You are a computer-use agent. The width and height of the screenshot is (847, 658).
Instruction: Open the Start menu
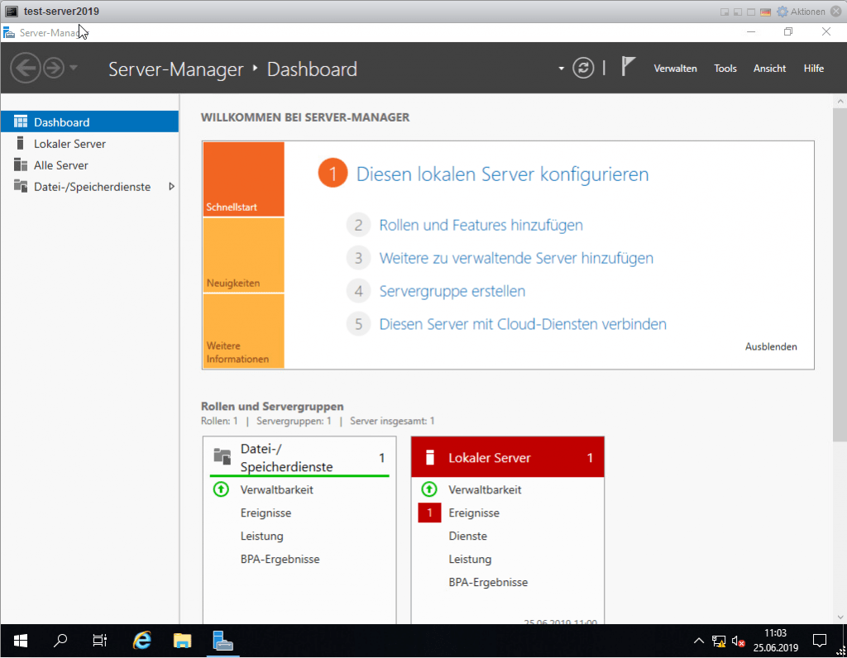20,641
